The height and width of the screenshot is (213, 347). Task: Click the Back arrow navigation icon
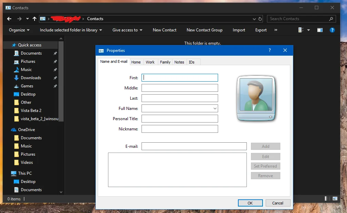pos(9,19)
